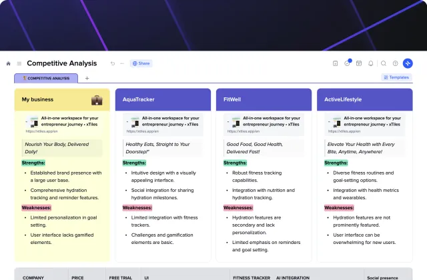Click link thumbnail in ActiveLifestyle tile
Screen dimensions: 427x280
click(336, 121)
